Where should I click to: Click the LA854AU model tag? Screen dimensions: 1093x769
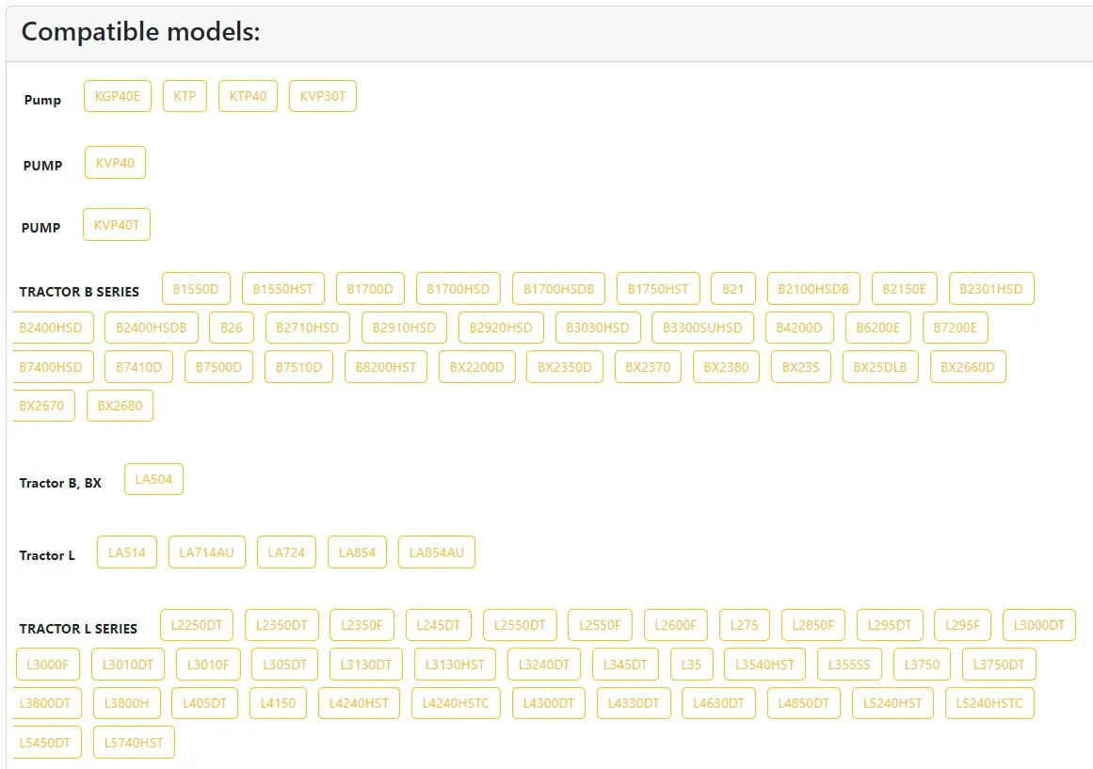click(437, 553)
